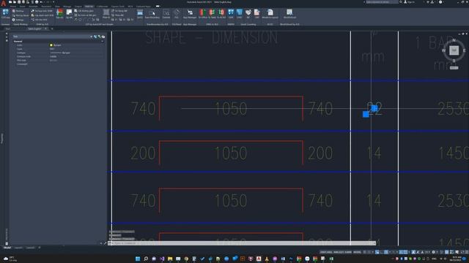Switch to the Model layout tab
The height and width of the screenshot is (263, 469).
(7, 248)
